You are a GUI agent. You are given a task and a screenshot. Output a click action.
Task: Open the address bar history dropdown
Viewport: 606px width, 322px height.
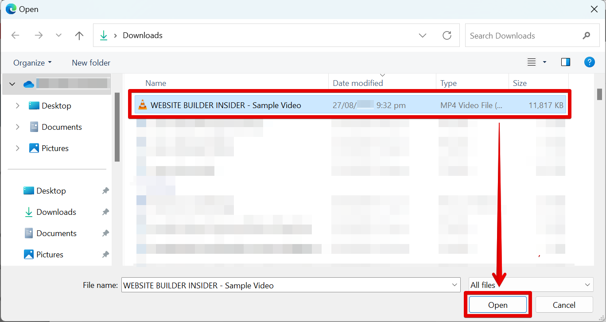423,35
